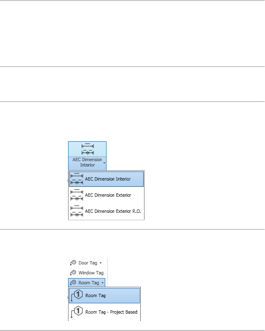The width and height of the screenshot is (265, 331).
Task: Choose "Room Tag - Project Based" menu entry
Action: click(x=111, y=312)
